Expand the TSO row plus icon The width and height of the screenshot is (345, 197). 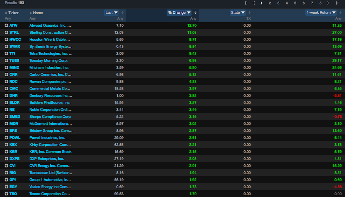[6, 194]
